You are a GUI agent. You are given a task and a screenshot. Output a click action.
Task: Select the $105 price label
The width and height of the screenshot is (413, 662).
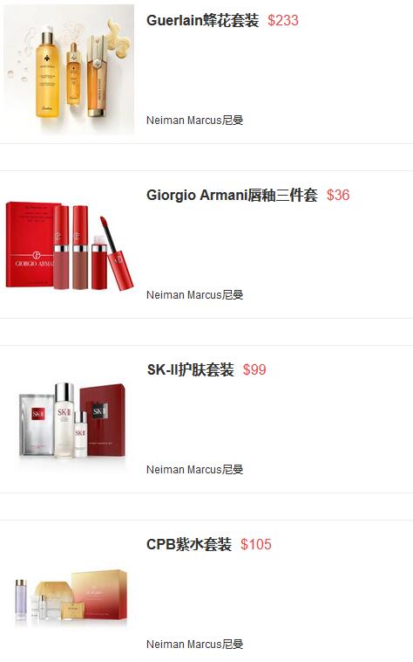[256, 545]
